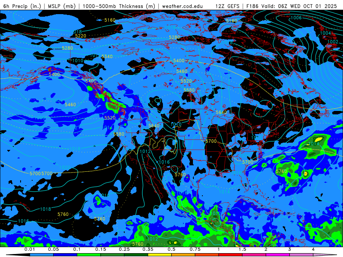343x257 pixels.
Task: Click the 0.1 legend value
Action: click(77, 249)
